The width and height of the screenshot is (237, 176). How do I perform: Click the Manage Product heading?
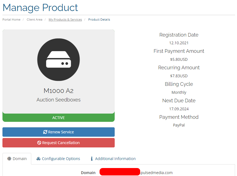pyautogui.click(x=40, y=8)
